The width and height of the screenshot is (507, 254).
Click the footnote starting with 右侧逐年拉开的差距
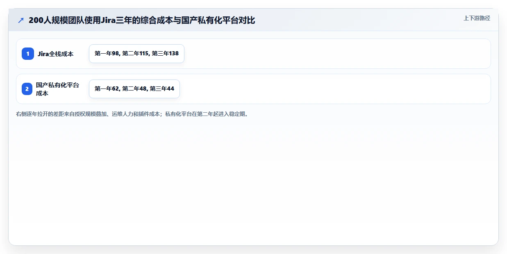pos(132,114)
